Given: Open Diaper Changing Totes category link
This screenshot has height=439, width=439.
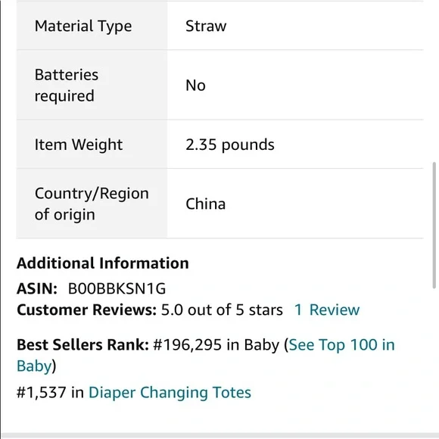Looking at the screenshot, I should coord(170,392).
